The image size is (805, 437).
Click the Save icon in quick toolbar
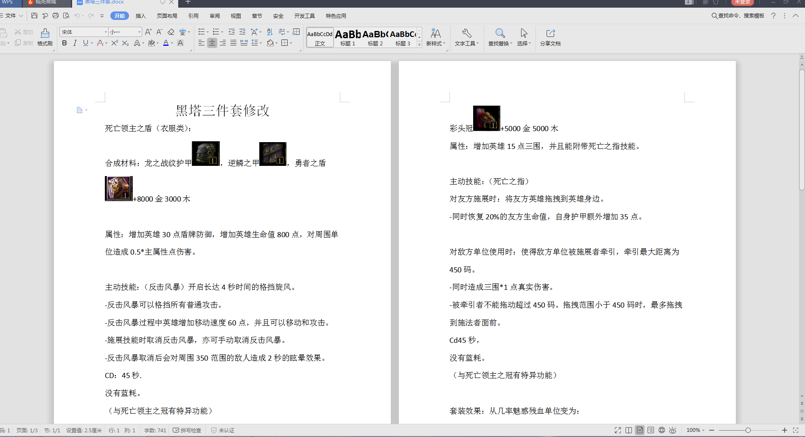point(34,16)
